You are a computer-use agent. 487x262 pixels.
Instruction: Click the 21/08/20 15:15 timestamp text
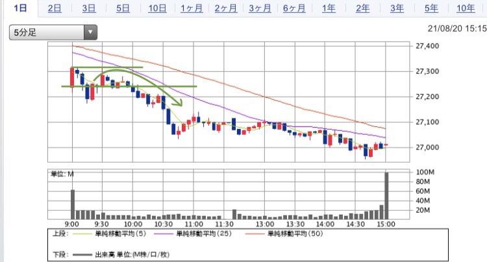coord(457,29)
